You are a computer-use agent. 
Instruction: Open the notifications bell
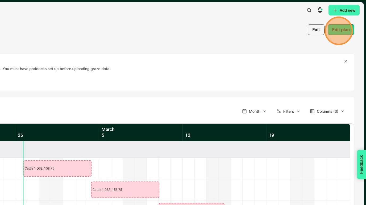pos(320,10)
